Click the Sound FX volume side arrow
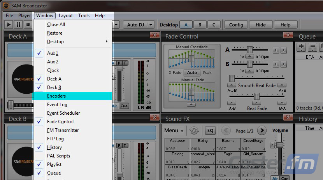 point(272,145)
